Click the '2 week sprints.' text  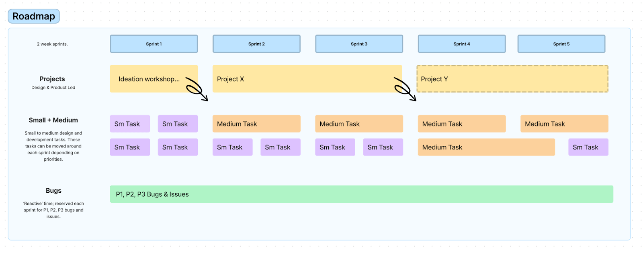[52, 44]
